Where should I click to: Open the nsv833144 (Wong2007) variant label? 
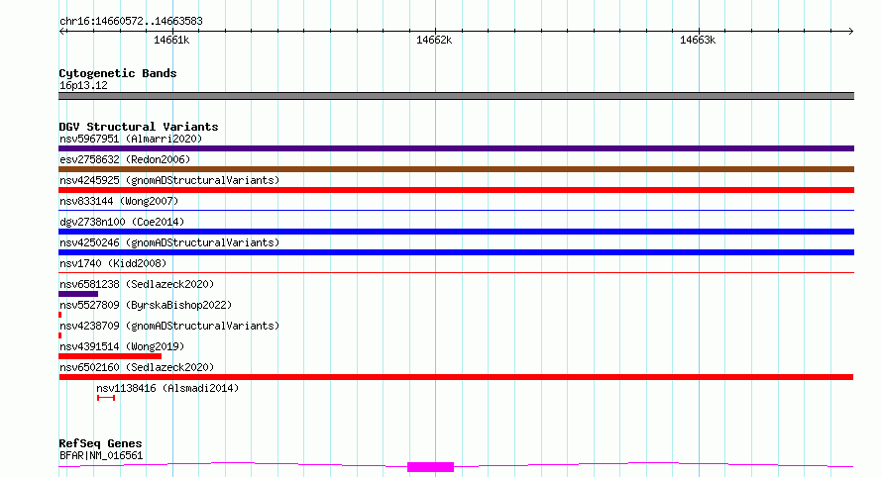(x=119, y=201)
